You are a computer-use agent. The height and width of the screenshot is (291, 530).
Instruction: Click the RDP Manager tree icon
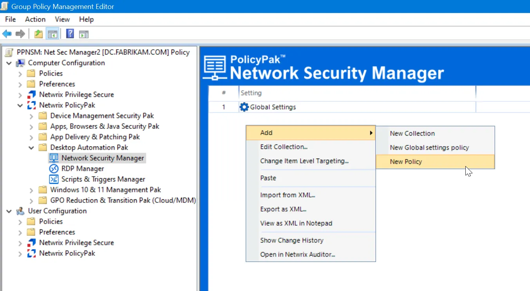click(54, 169)
